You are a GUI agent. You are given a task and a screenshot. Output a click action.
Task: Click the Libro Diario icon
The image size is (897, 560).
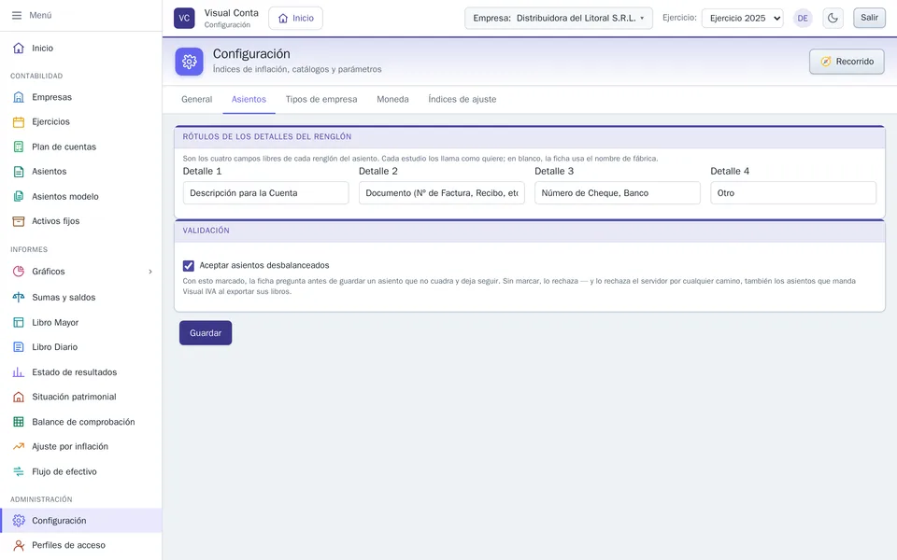[x=19, y=347]
